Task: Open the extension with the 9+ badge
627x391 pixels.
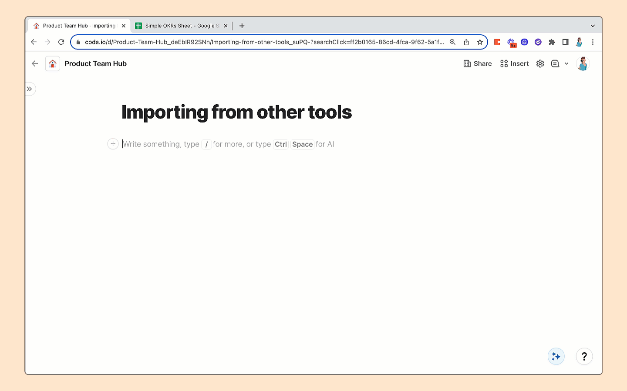Action: [x=511, y=43]
